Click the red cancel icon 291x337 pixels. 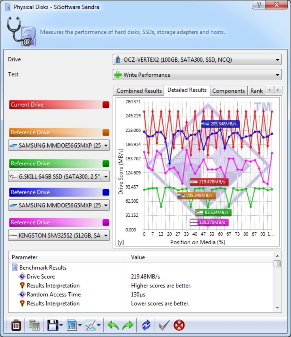pos(179,325)
